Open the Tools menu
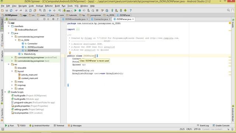 70,6
